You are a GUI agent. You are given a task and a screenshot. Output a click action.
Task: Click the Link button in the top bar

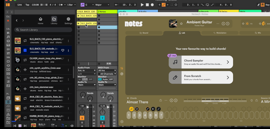coord(20,5)
